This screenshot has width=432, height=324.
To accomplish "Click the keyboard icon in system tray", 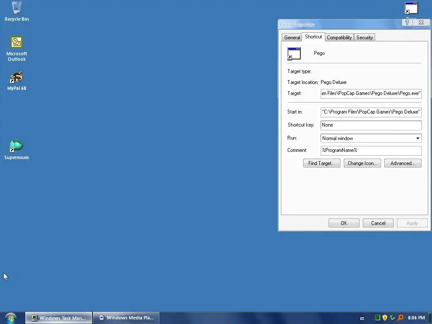I will pos(362,318).
